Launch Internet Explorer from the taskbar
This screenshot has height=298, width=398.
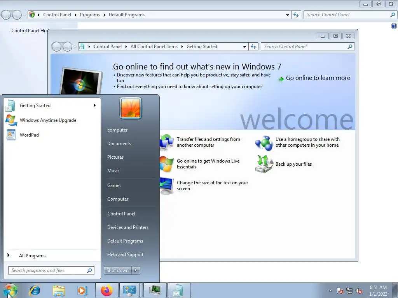[x=35, y=290]
